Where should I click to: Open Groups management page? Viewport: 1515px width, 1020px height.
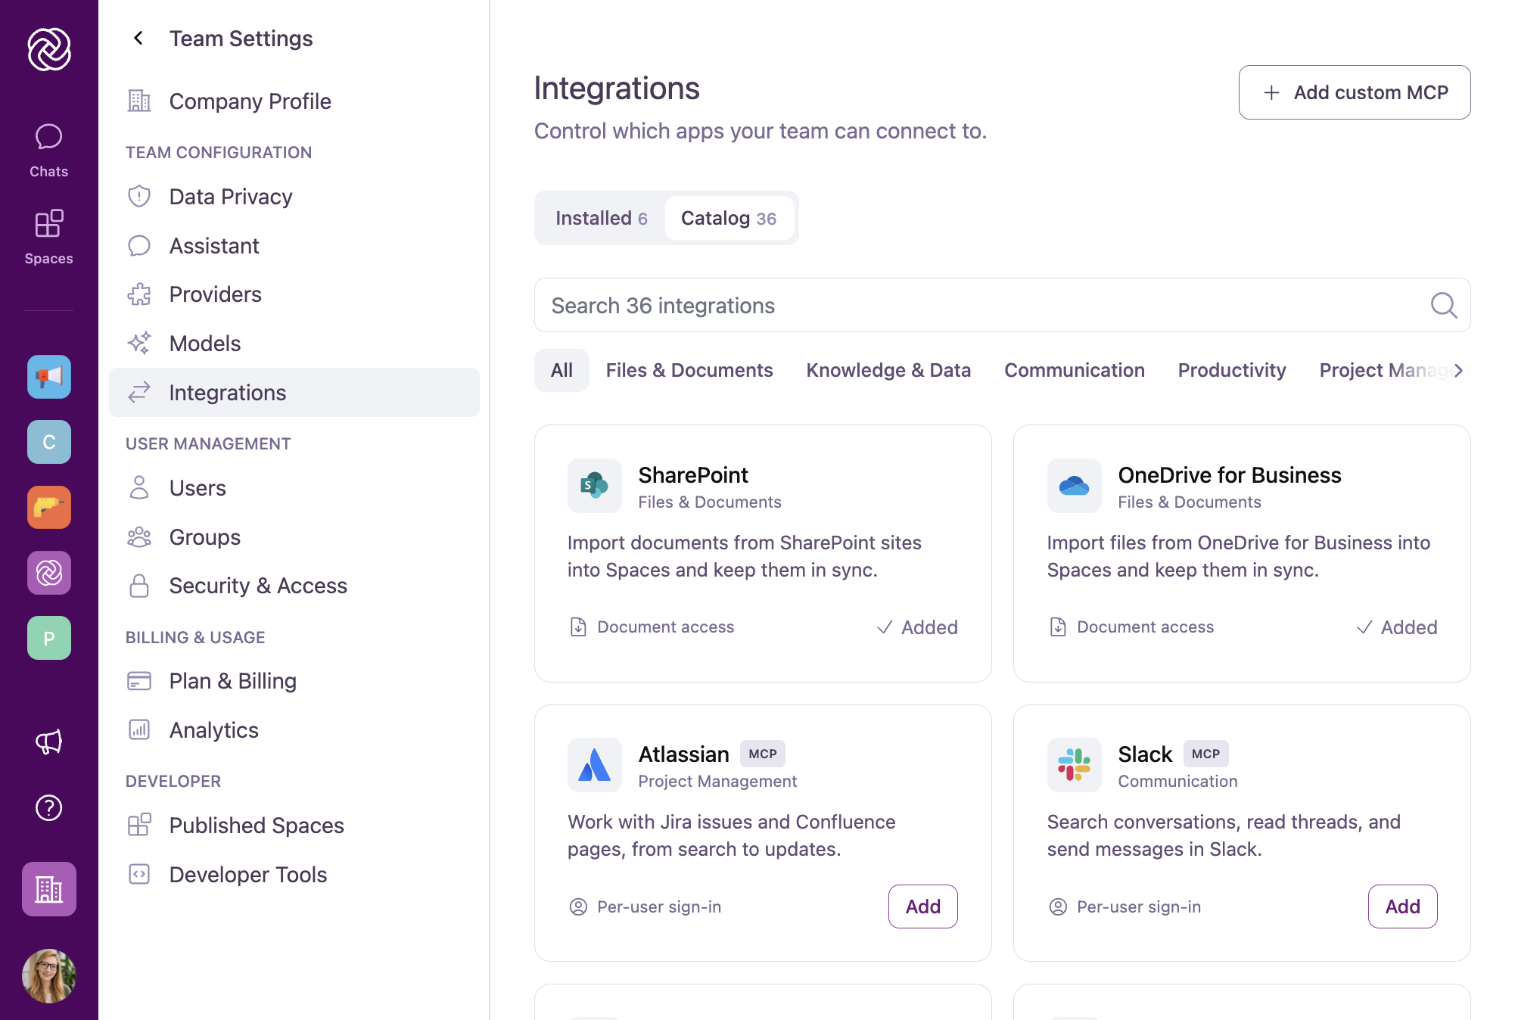coord(294,537)
